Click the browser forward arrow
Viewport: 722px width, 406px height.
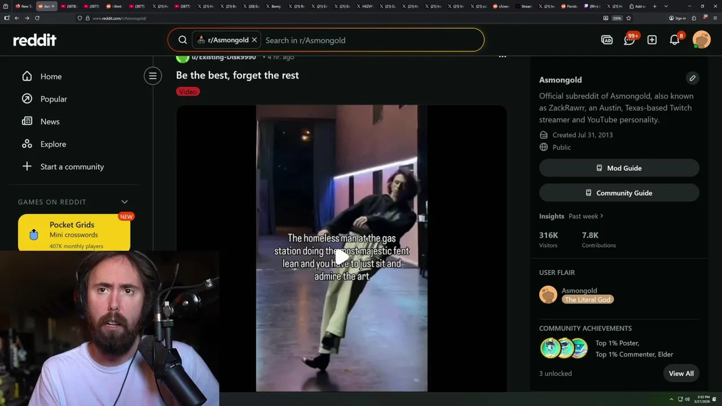(x=27, y=18)
